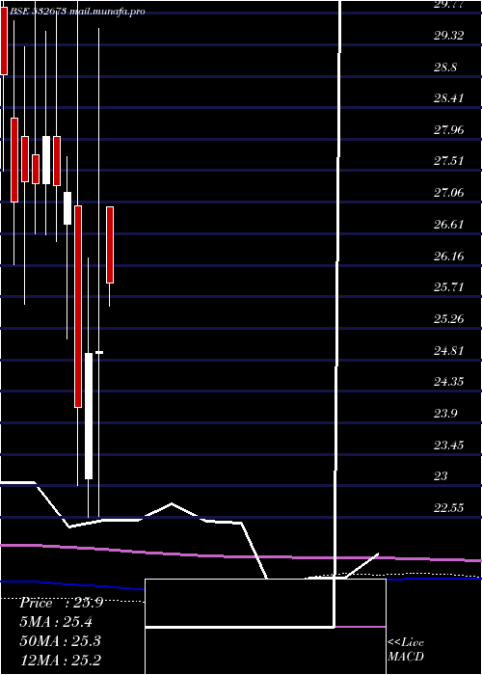Select the 25.26 price axis label
The image size is (482, 675).
tap(449, 319)
